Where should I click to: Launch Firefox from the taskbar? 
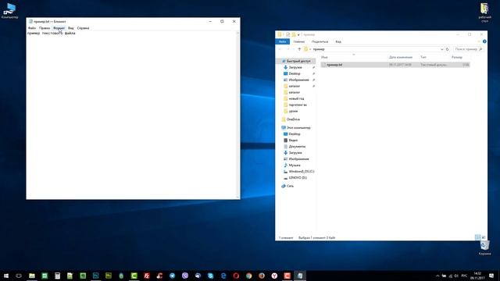point(262,276)
